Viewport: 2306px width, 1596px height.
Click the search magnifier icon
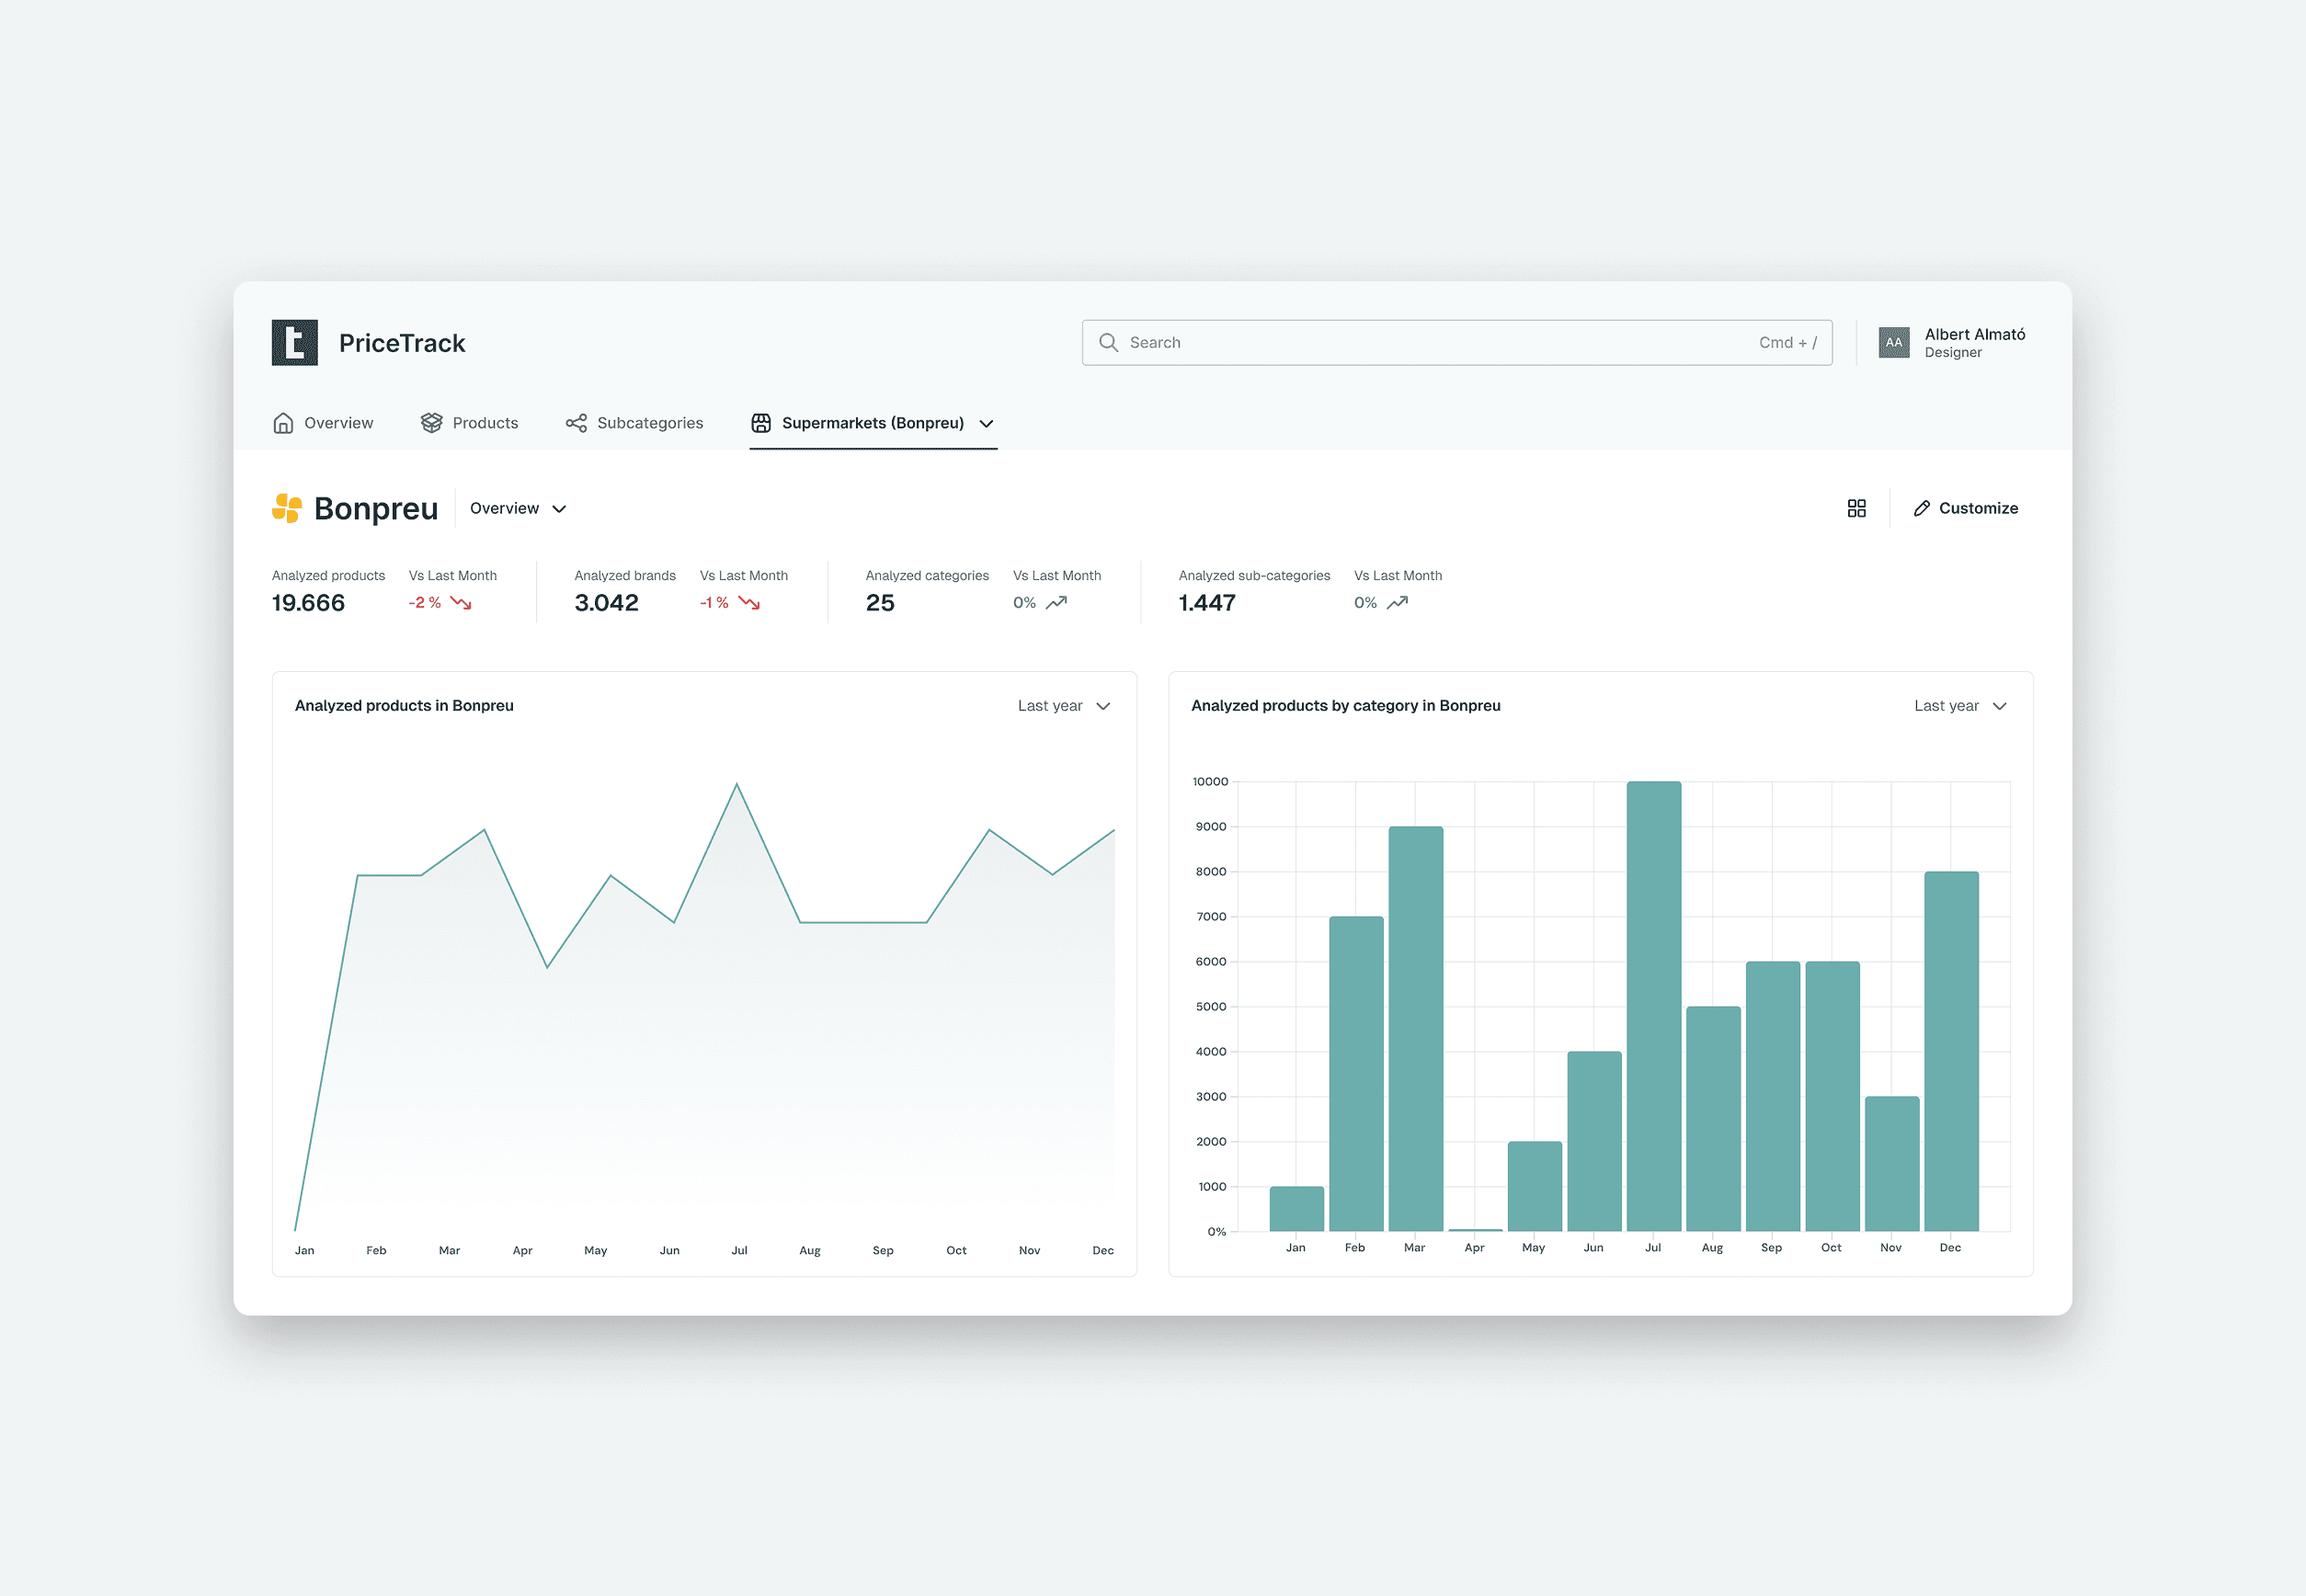pyautogui.click(x=1108, y=343)
